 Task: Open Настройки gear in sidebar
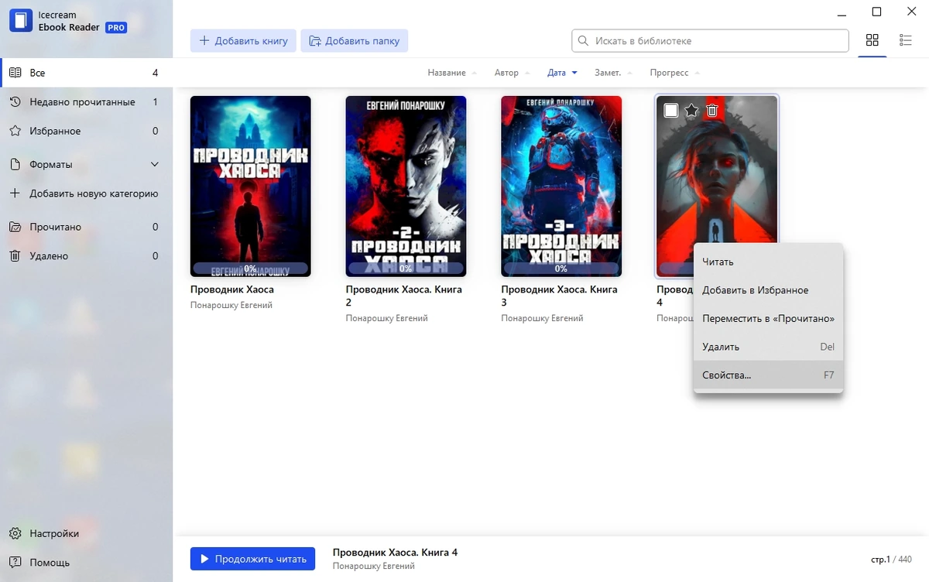click(15, 533)
